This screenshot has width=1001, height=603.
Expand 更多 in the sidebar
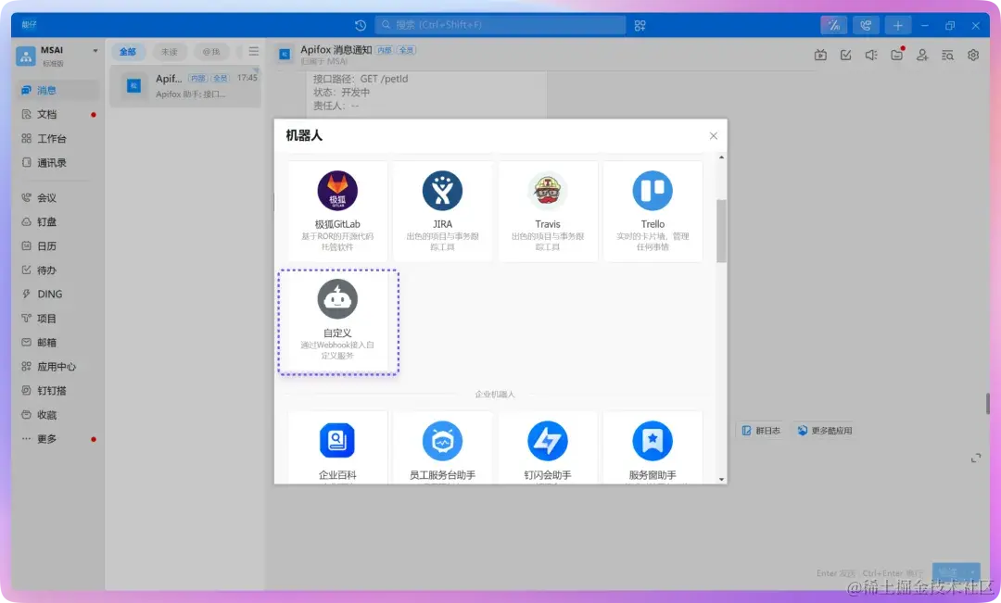(57, 439)
